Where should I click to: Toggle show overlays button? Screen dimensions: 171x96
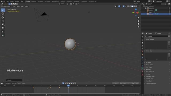click(x=123, y=6)
